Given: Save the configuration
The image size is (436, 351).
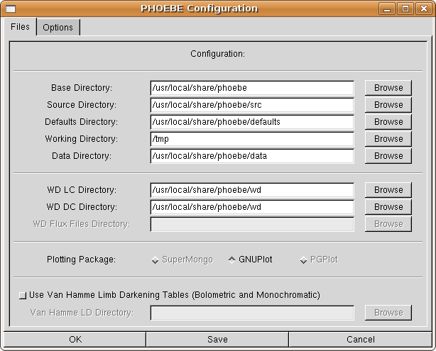Looking at the screenshot, I should pyautogui.click(x=217, y=340).
